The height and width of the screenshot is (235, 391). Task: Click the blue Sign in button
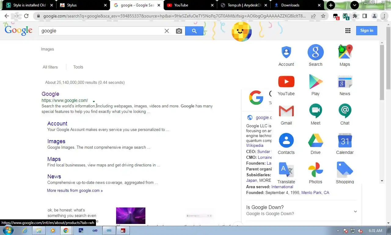[x=367, y=31]
